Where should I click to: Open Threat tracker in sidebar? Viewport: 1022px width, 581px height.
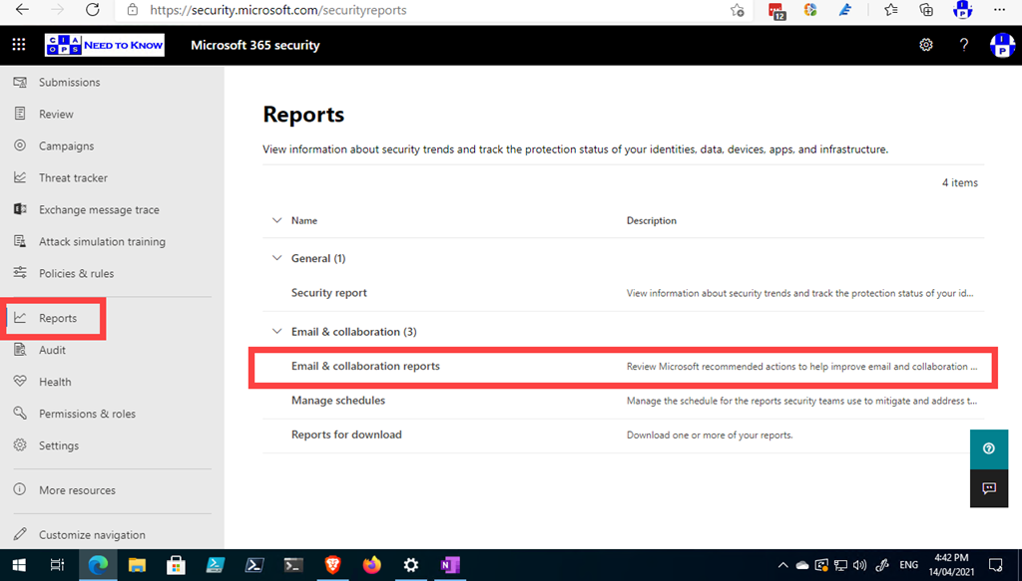point(73,178)
